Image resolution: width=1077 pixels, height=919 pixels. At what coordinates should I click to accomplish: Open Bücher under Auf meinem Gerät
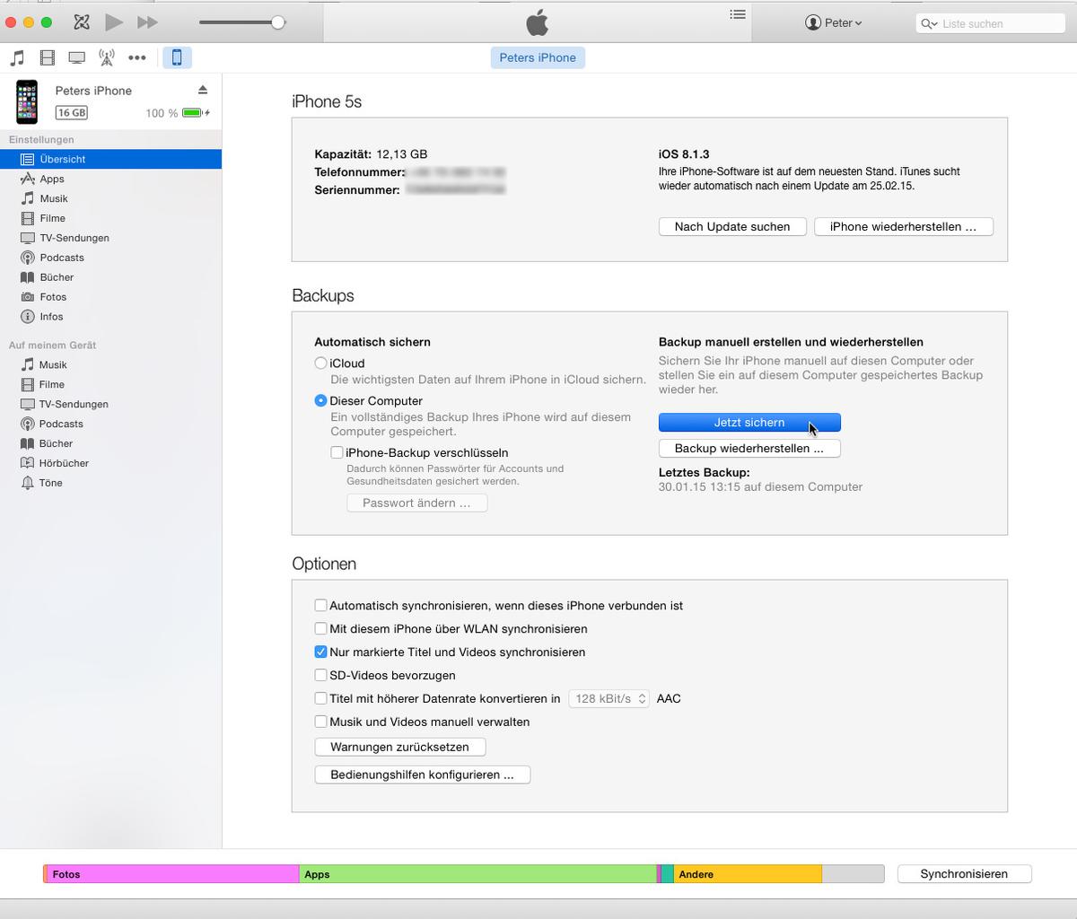(110, 443)
